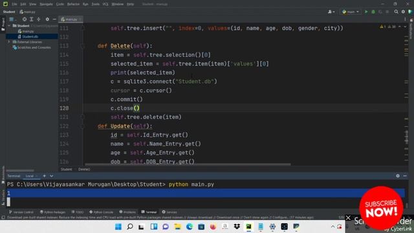This screenshot has height=233, width=414.
Task: Open Version Control tool window
Action: (x=21, y=212)
